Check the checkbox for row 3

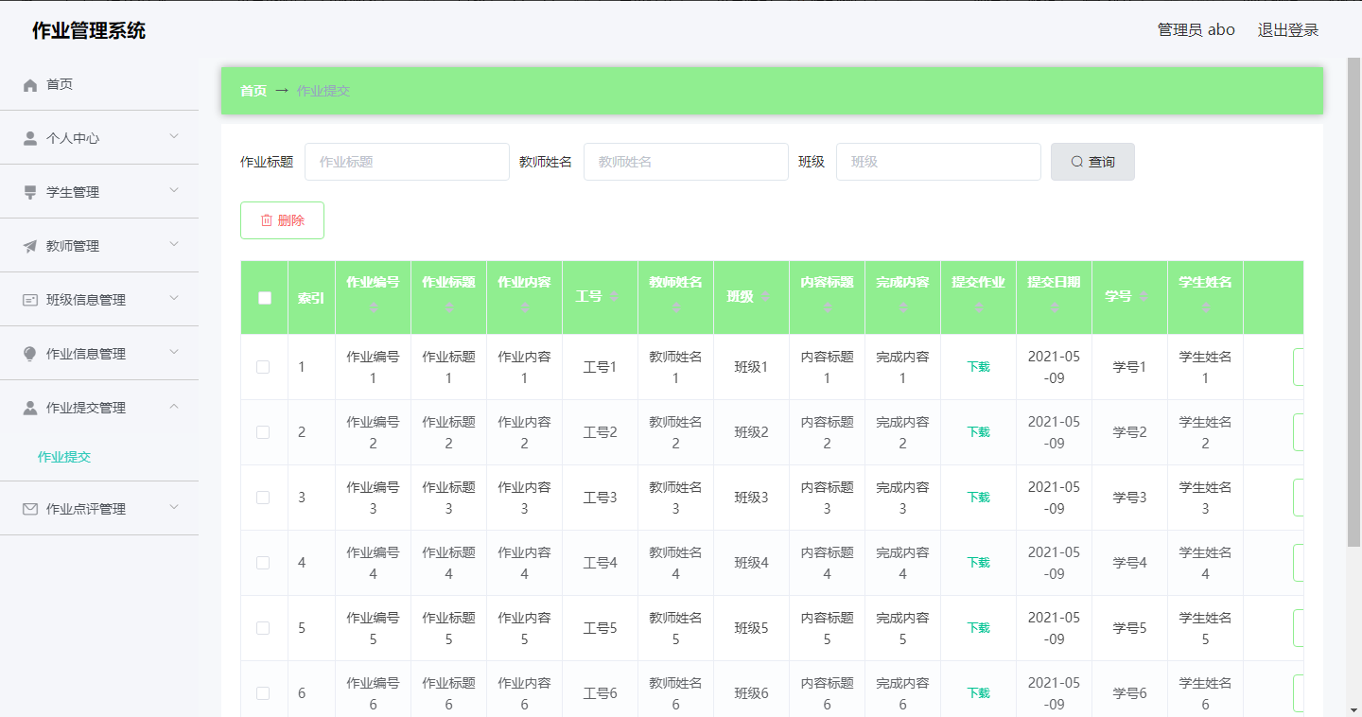(x=263, y=498)
